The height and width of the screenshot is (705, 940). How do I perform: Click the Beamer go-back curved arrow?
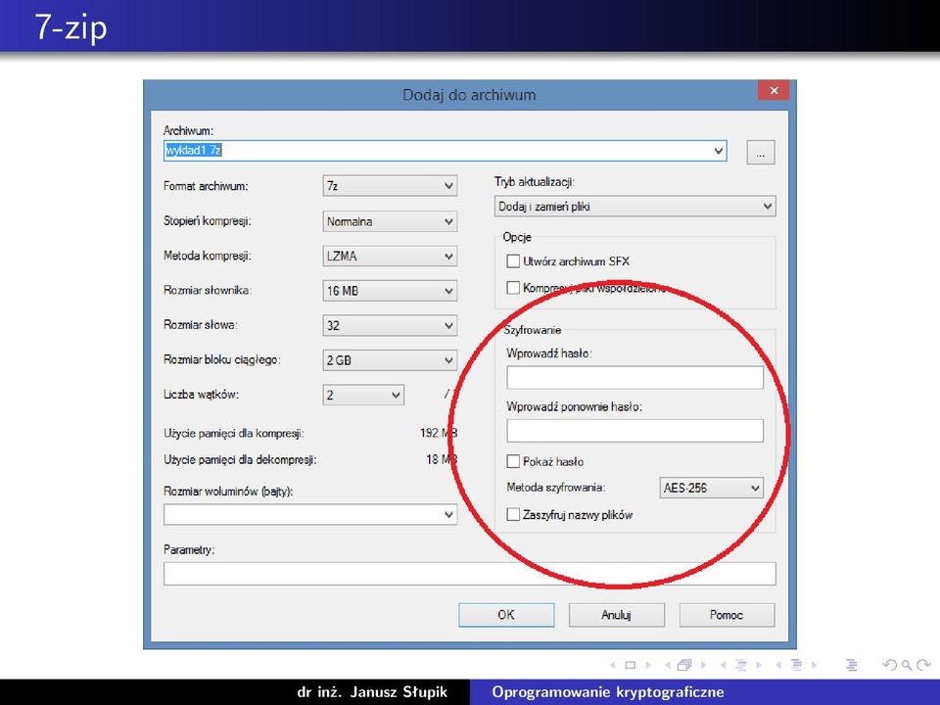pyautogui.click(x=890, y=665)
